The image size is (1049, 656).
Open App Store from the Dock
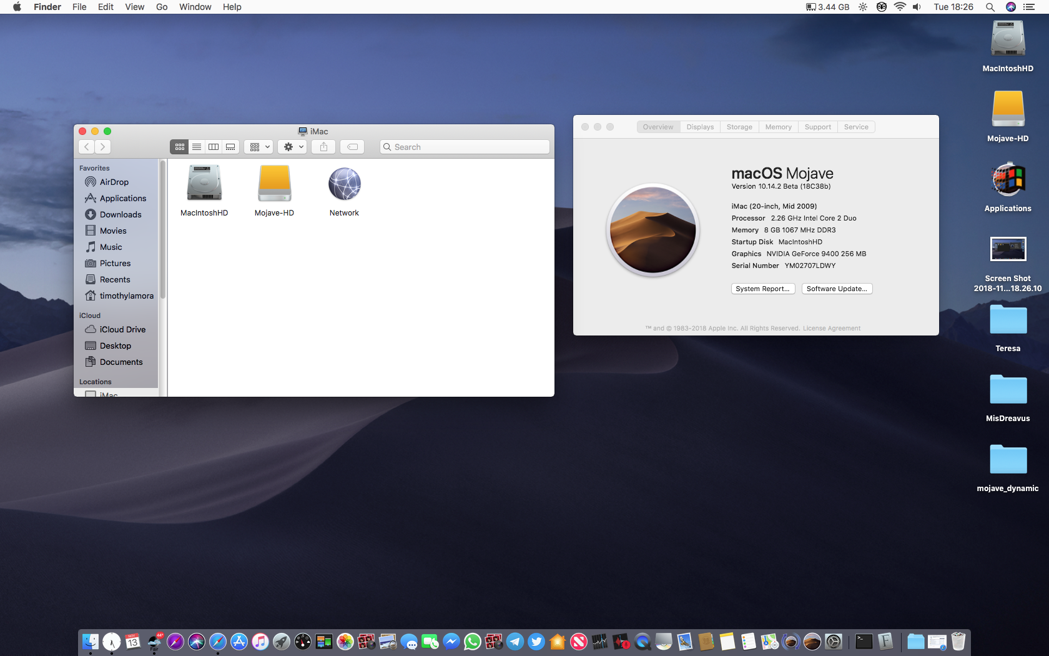(239, 641)
